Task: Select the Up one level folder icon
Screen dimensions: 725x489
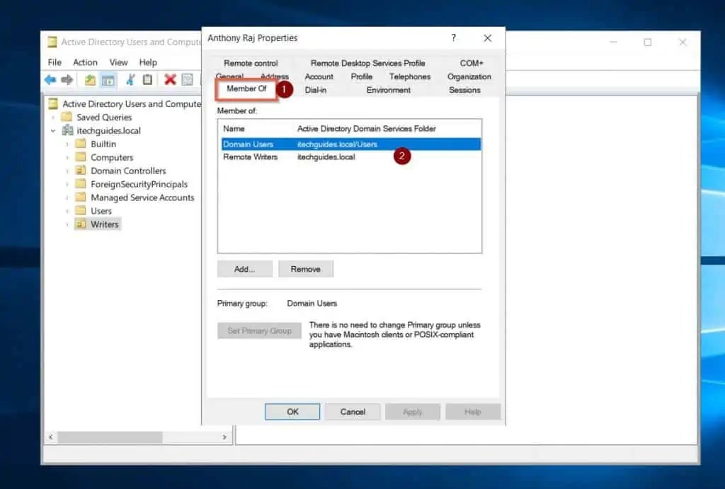Action: (x=91, y=80)
